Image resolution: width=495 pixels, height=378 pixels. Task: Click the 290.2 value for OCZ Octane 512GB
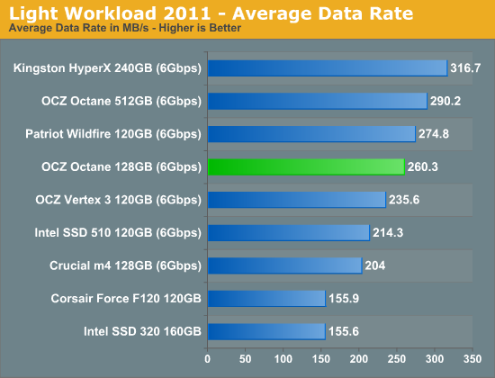(445, 101)
